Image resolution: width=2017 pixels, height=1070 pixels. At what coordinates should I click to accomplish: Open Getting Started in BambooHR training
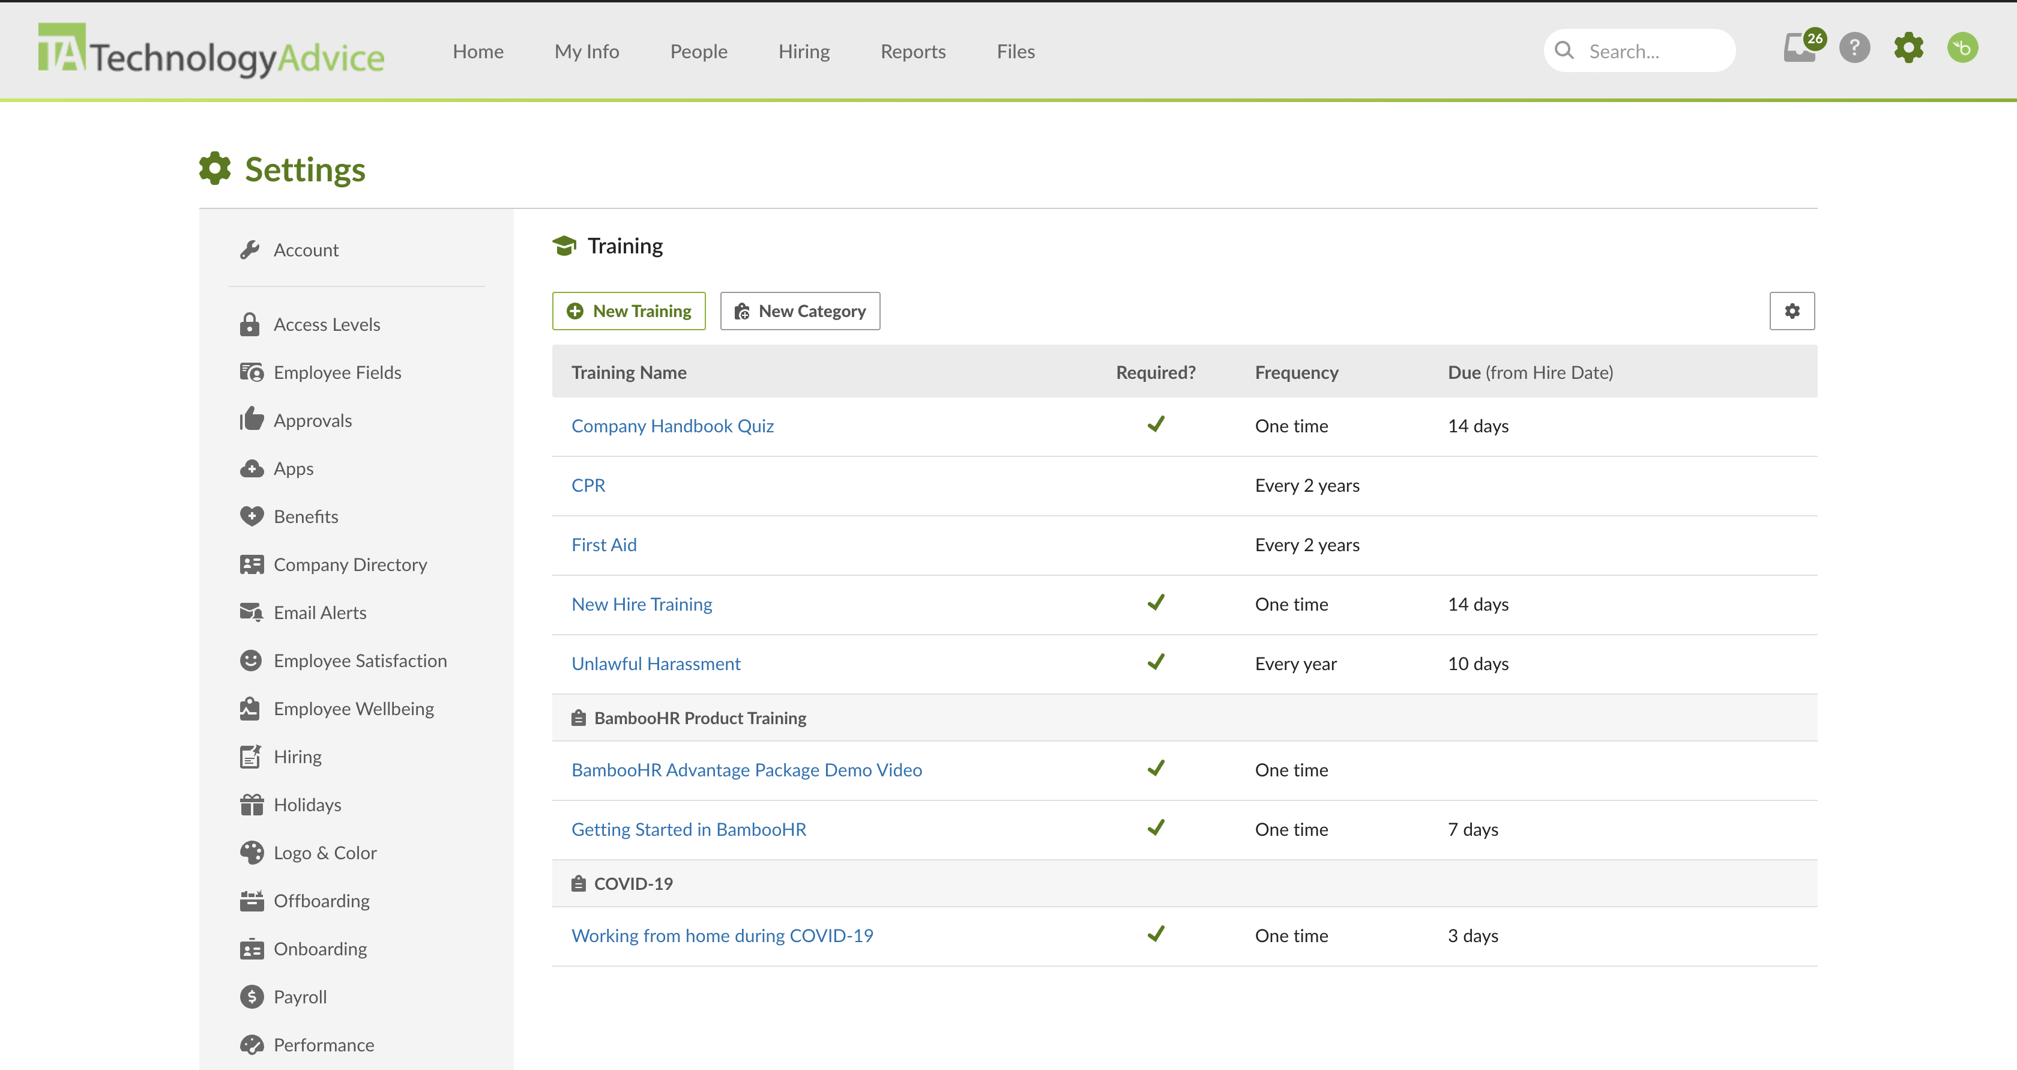(689, 830)
